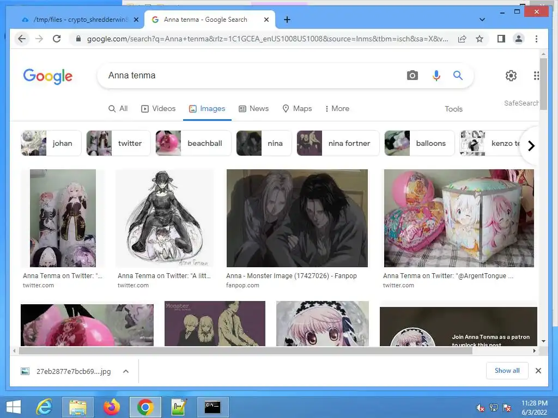Expand the tab search dropdown arrow
Viewport: 558px width, 418px height.
tap(482, 20)
